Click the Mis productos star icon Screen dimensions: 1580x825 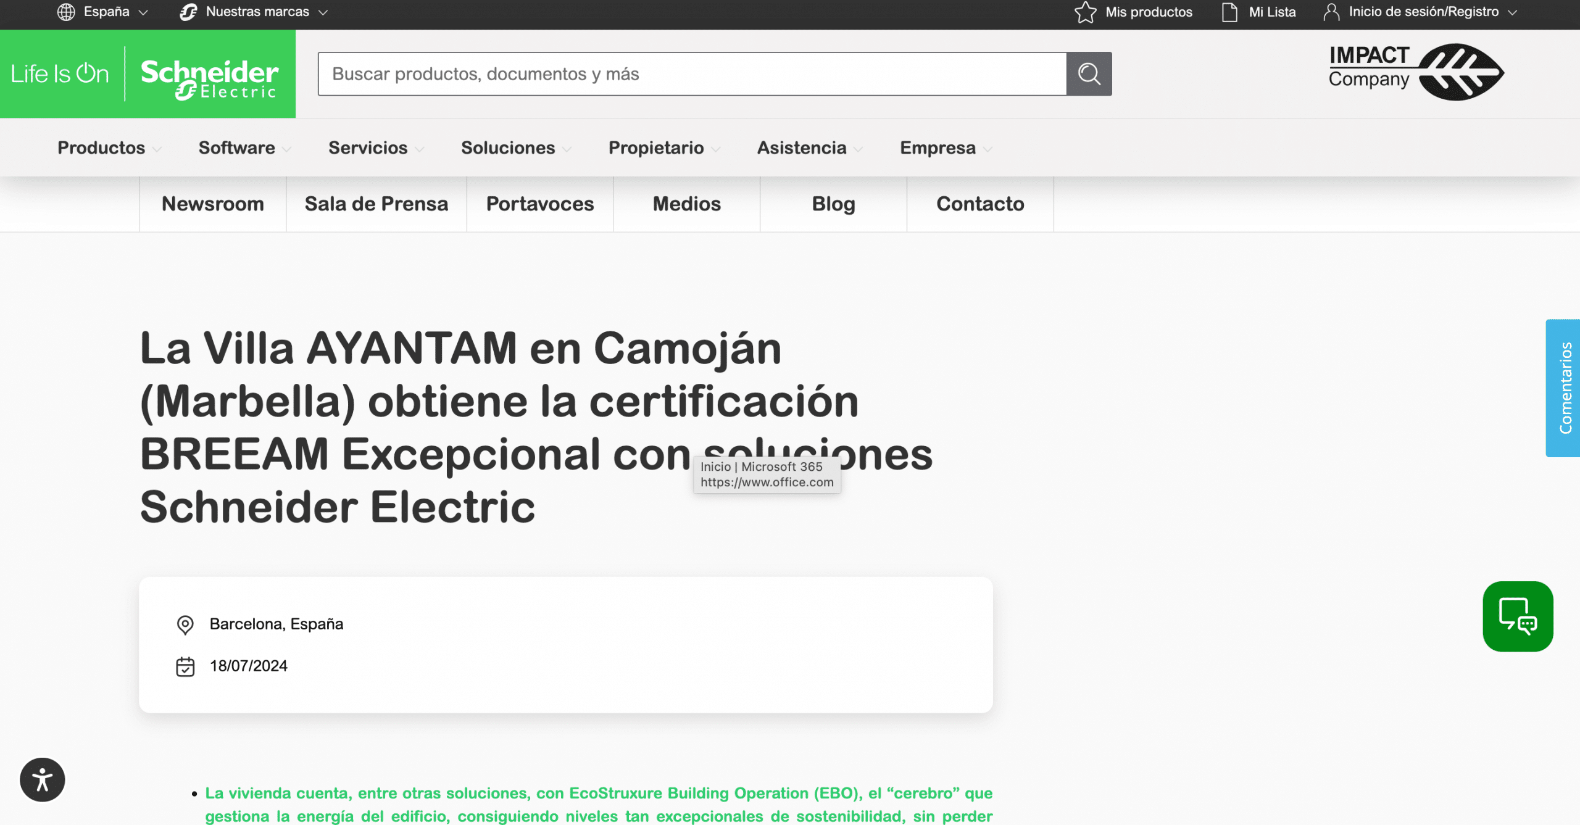1085,12
